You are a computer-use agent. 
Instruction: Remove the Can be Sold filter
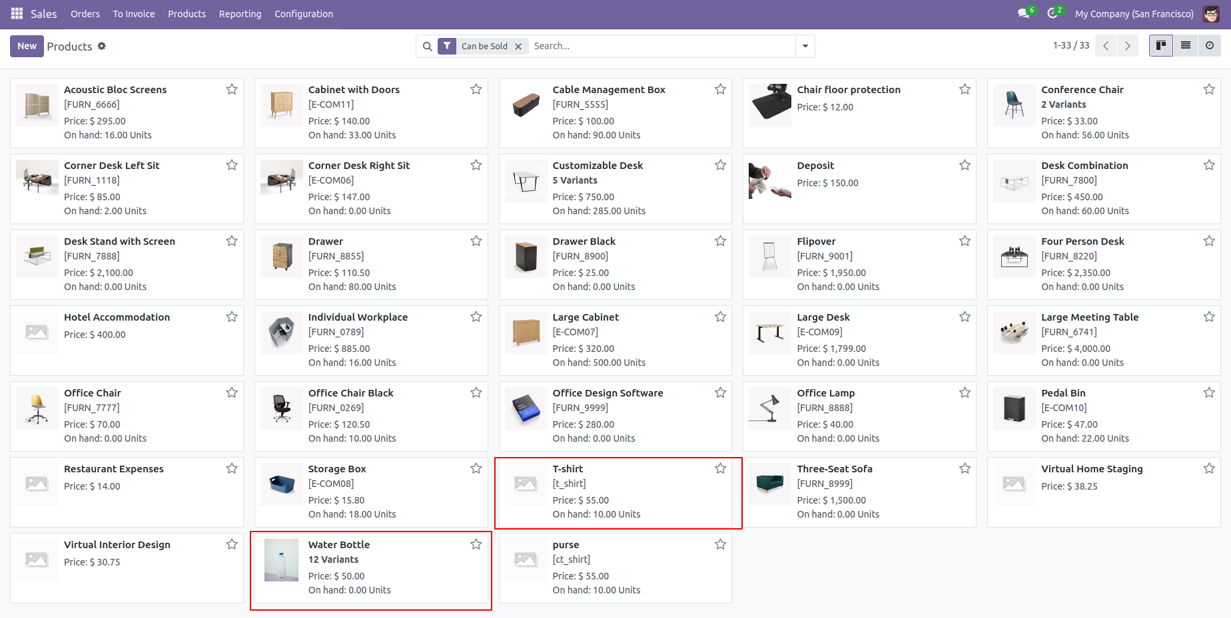[518, 46]
